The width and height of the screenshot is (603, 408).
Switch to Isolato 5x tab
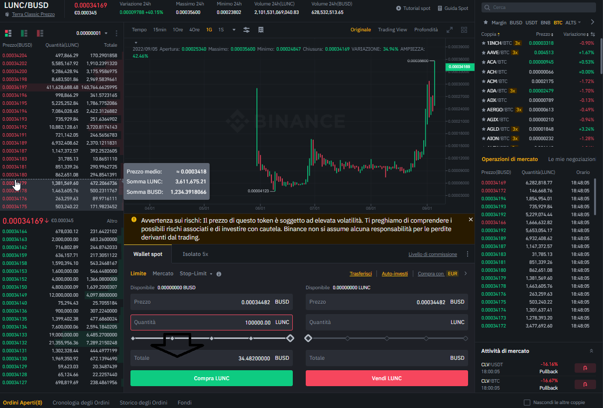click(x=195, y=254)
